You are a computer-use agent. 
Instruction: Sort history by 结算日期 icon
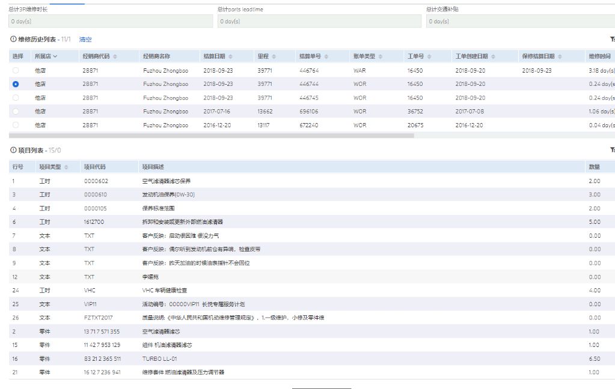point(230,57)
